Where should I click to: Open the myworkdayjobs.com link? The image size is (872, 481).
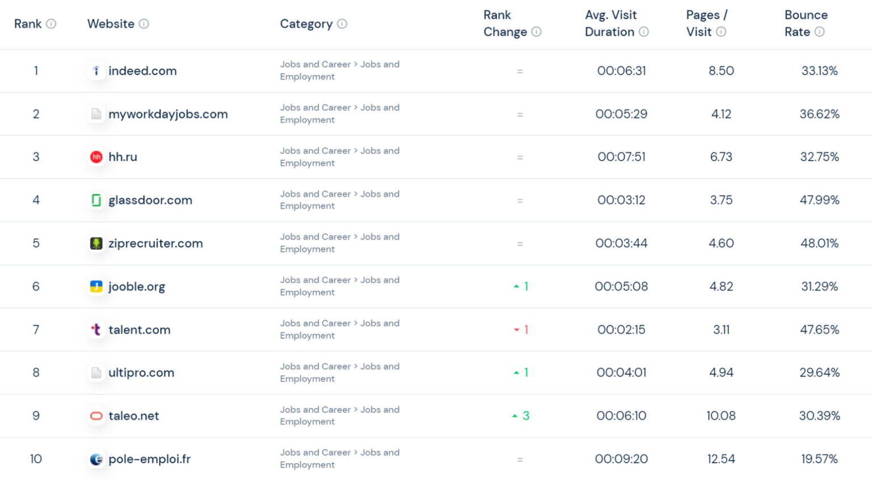(168, 114)
